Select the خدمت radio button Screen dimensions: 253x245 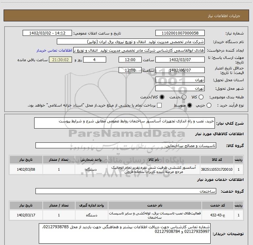(184, 97)
